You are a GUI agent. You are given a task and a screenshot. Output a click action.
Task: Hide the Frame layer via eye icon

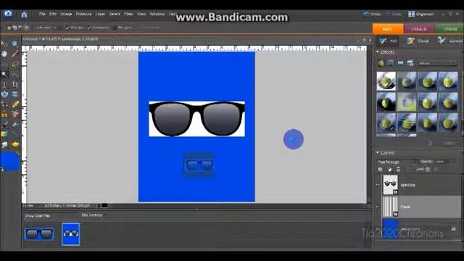pyautogui.click(x=378, y=207)
